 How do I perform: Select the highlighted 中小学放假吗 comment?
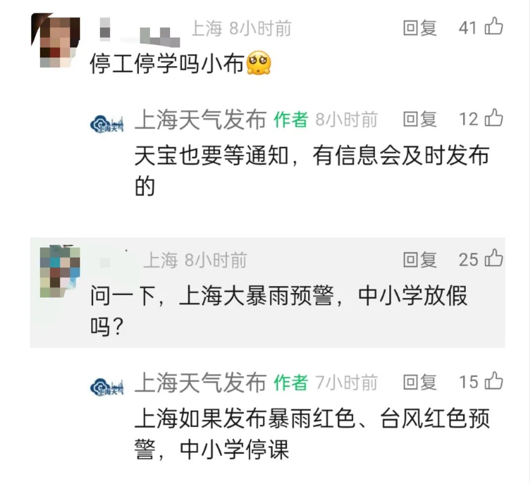pyautogui.click(x=279, y=311)
